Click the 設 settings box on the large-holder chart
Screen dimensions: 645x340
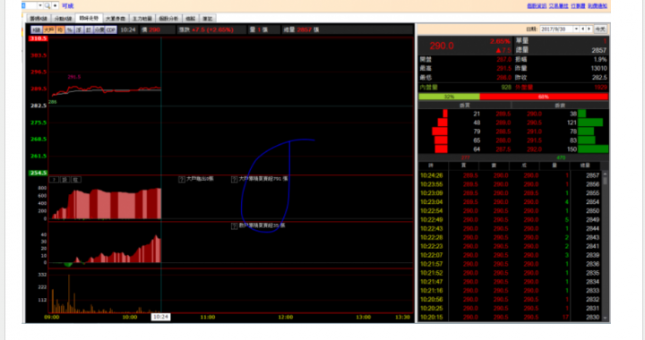tap(65, 180)
